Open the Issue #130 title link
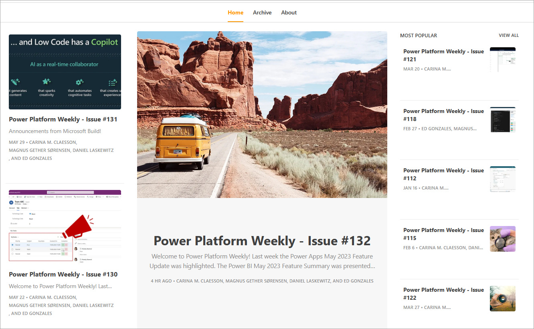This screenshot has height=329, width=534. [x=63, y=274]
